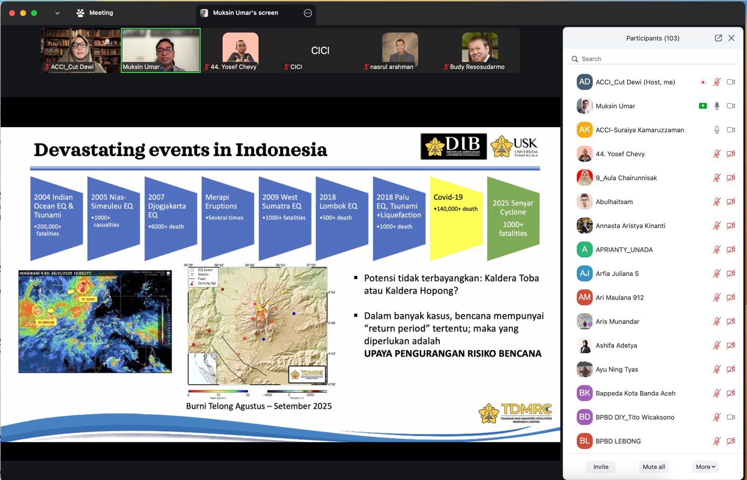Click the participant Search field

pyautogui.click(x=654, y=59)
